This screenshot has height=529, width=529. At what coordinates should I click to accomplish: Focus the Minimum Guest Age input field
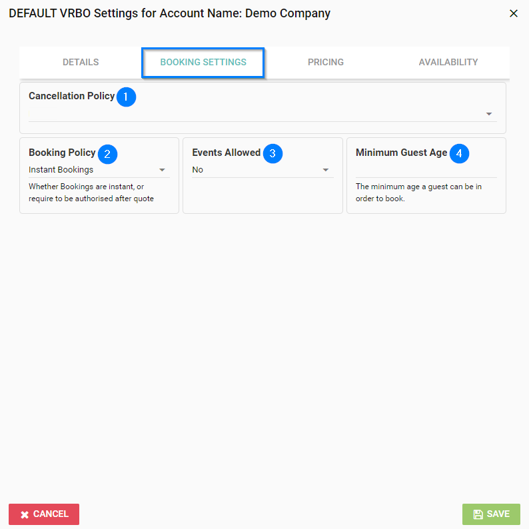point(426,171)
